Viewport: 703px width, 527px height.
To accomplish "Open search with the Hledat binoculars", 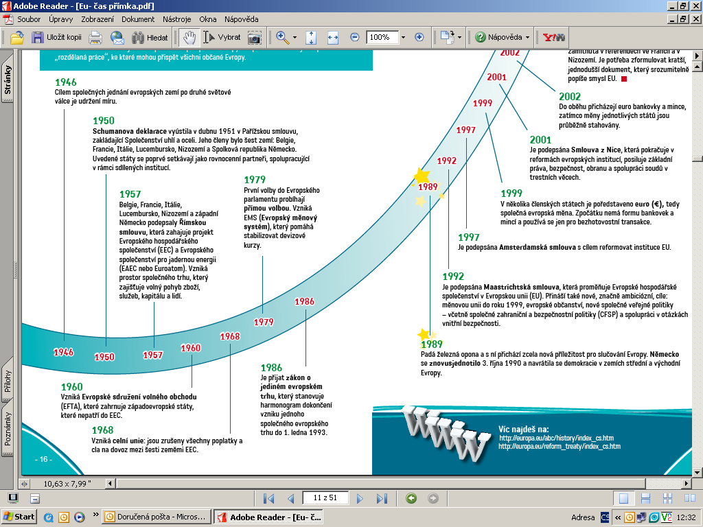I will (150, 38).
